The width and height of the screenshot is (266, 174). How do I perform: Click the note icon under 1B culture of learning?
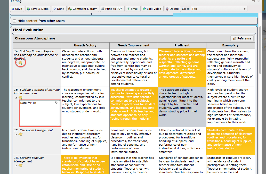pos(21,98)
